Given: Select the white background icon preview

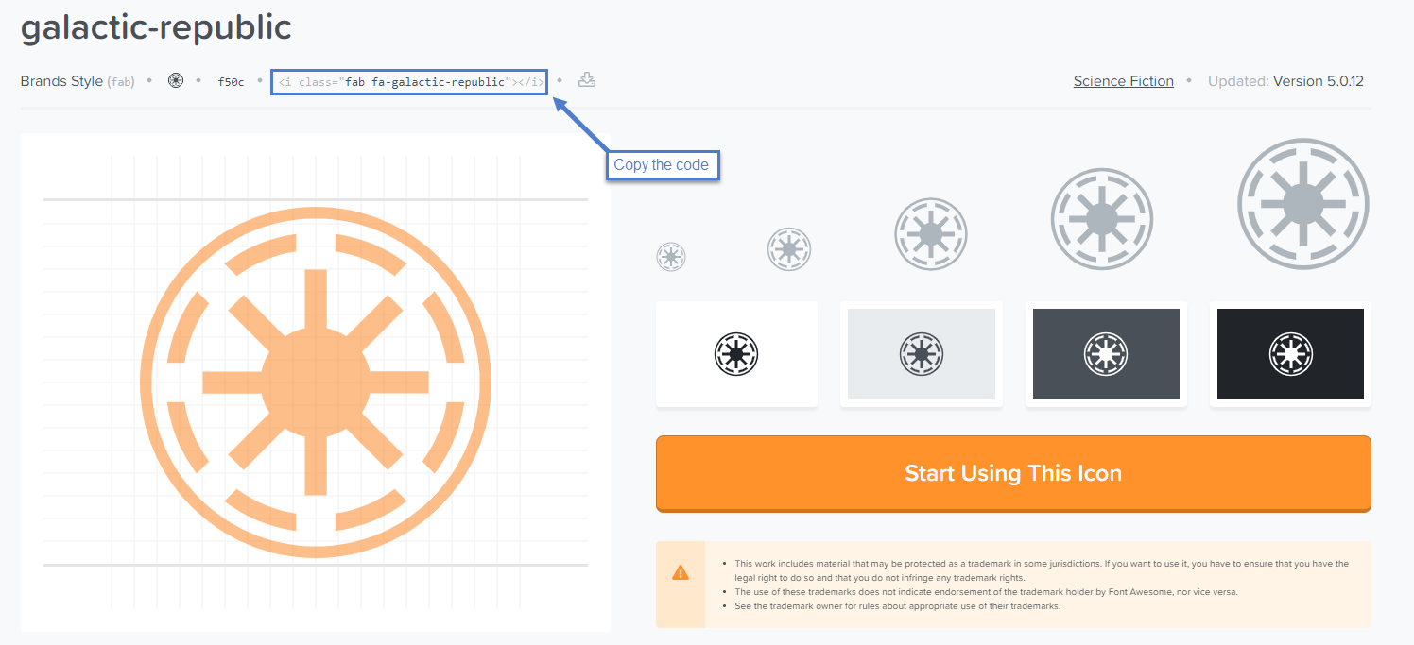Looking at the screenshot, I should [x=736, y=354].
